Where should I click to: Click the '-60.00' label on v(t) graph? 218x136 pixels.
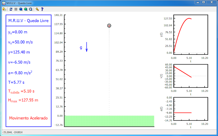point(168,87)
